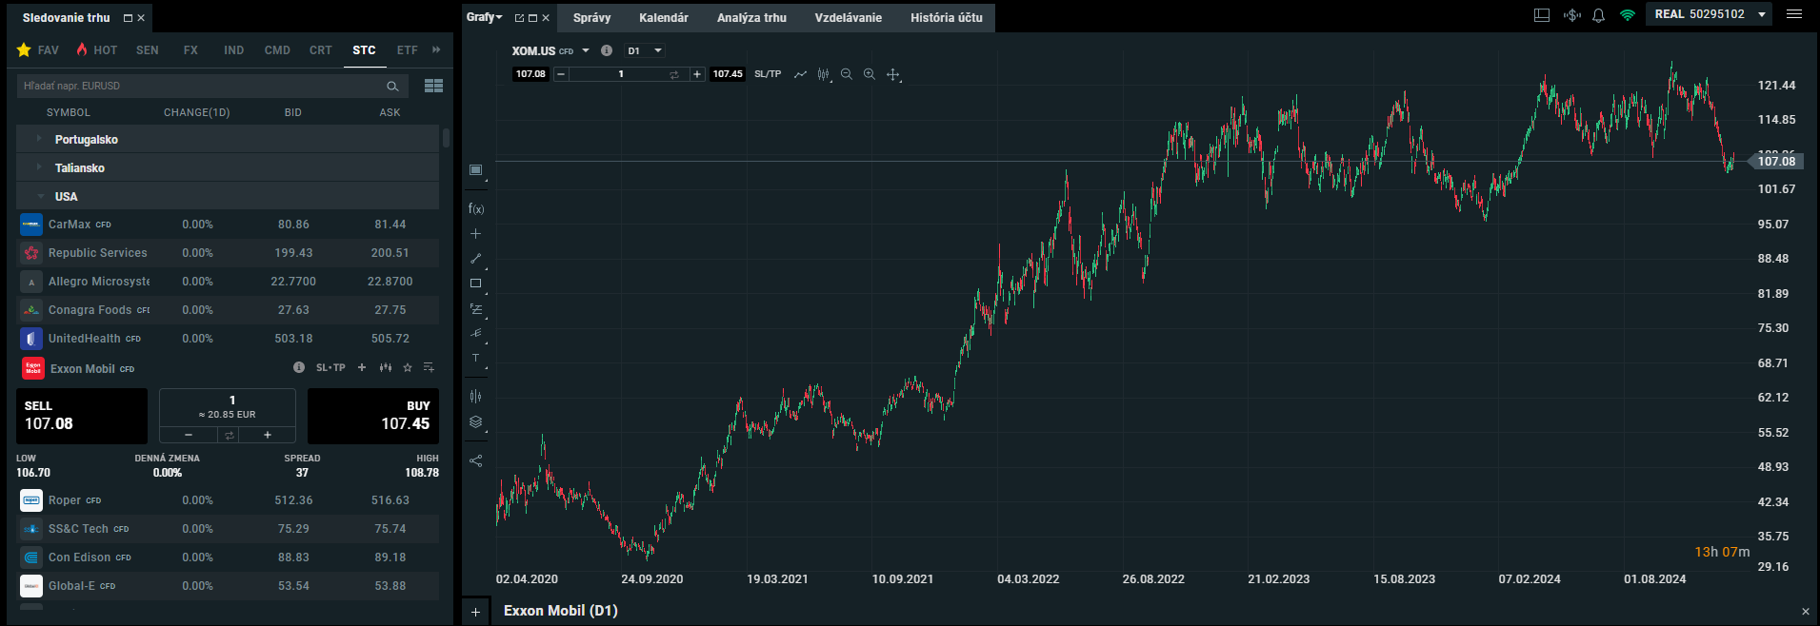Toggle SL/TP on the chart toolbar
This screenshot has width=1820, height=626.
[x=767, y=74]
